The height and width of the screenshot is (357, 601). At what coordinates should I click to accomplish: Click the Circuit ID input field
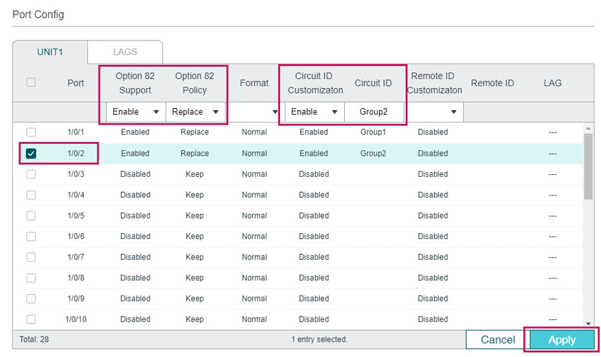click(374, 112)
